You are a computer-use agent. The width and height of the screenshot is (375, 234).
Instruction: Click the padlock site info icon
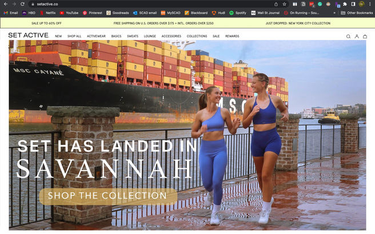[x=33, y=4]
